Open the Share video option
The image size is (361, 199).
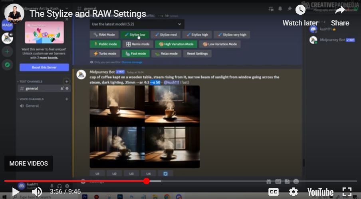coord(340,15)
